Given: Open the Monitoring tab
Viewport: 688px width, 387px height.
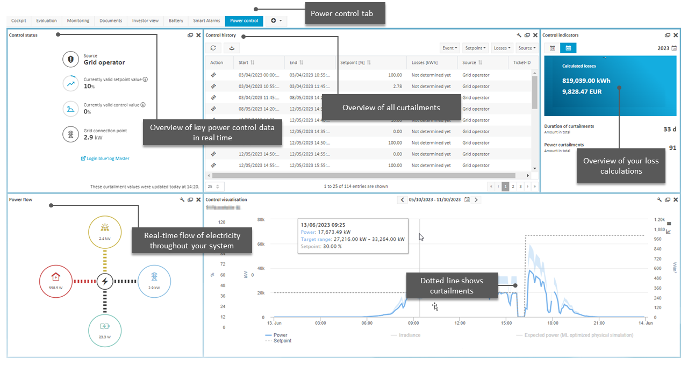Looking at the screenshot, I should click(x=78, y=21).
